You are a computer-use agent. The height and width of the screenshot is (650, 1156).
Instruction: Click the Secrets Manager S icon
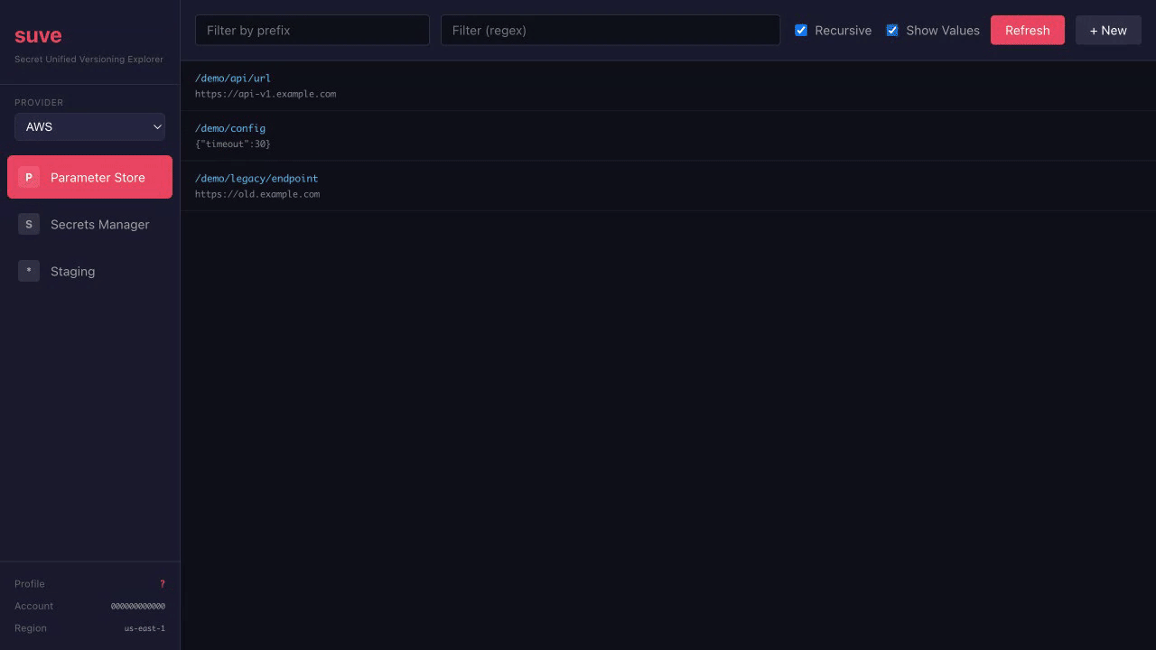coord(29,224)
